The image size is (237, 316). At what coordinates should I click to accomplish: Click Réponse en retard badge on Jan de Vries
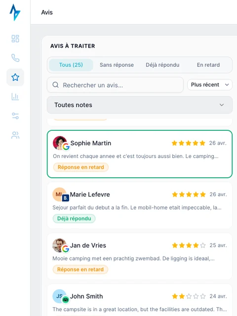pos(80,269)
